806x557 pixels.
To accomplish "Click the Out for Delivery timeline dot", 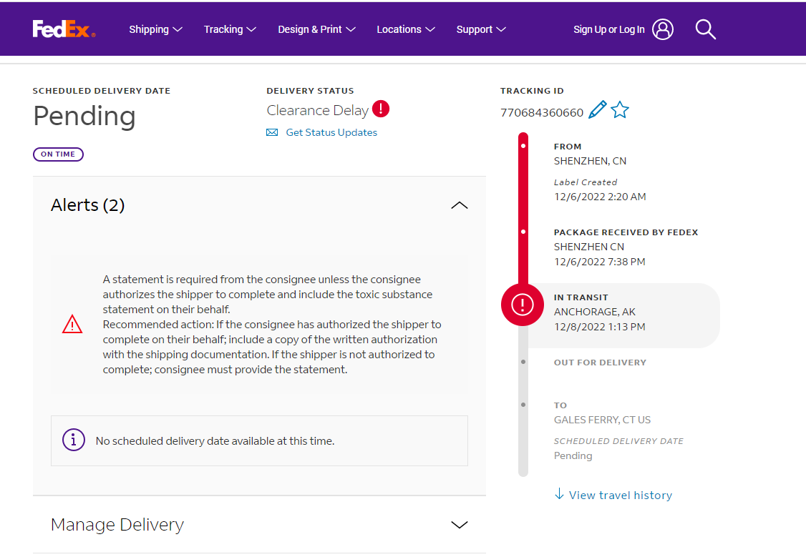I will point(523,362).
